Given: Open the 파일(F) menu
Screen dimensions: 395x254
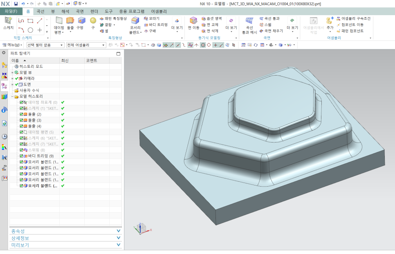Looking at the screenshot, I should [11, 11].
